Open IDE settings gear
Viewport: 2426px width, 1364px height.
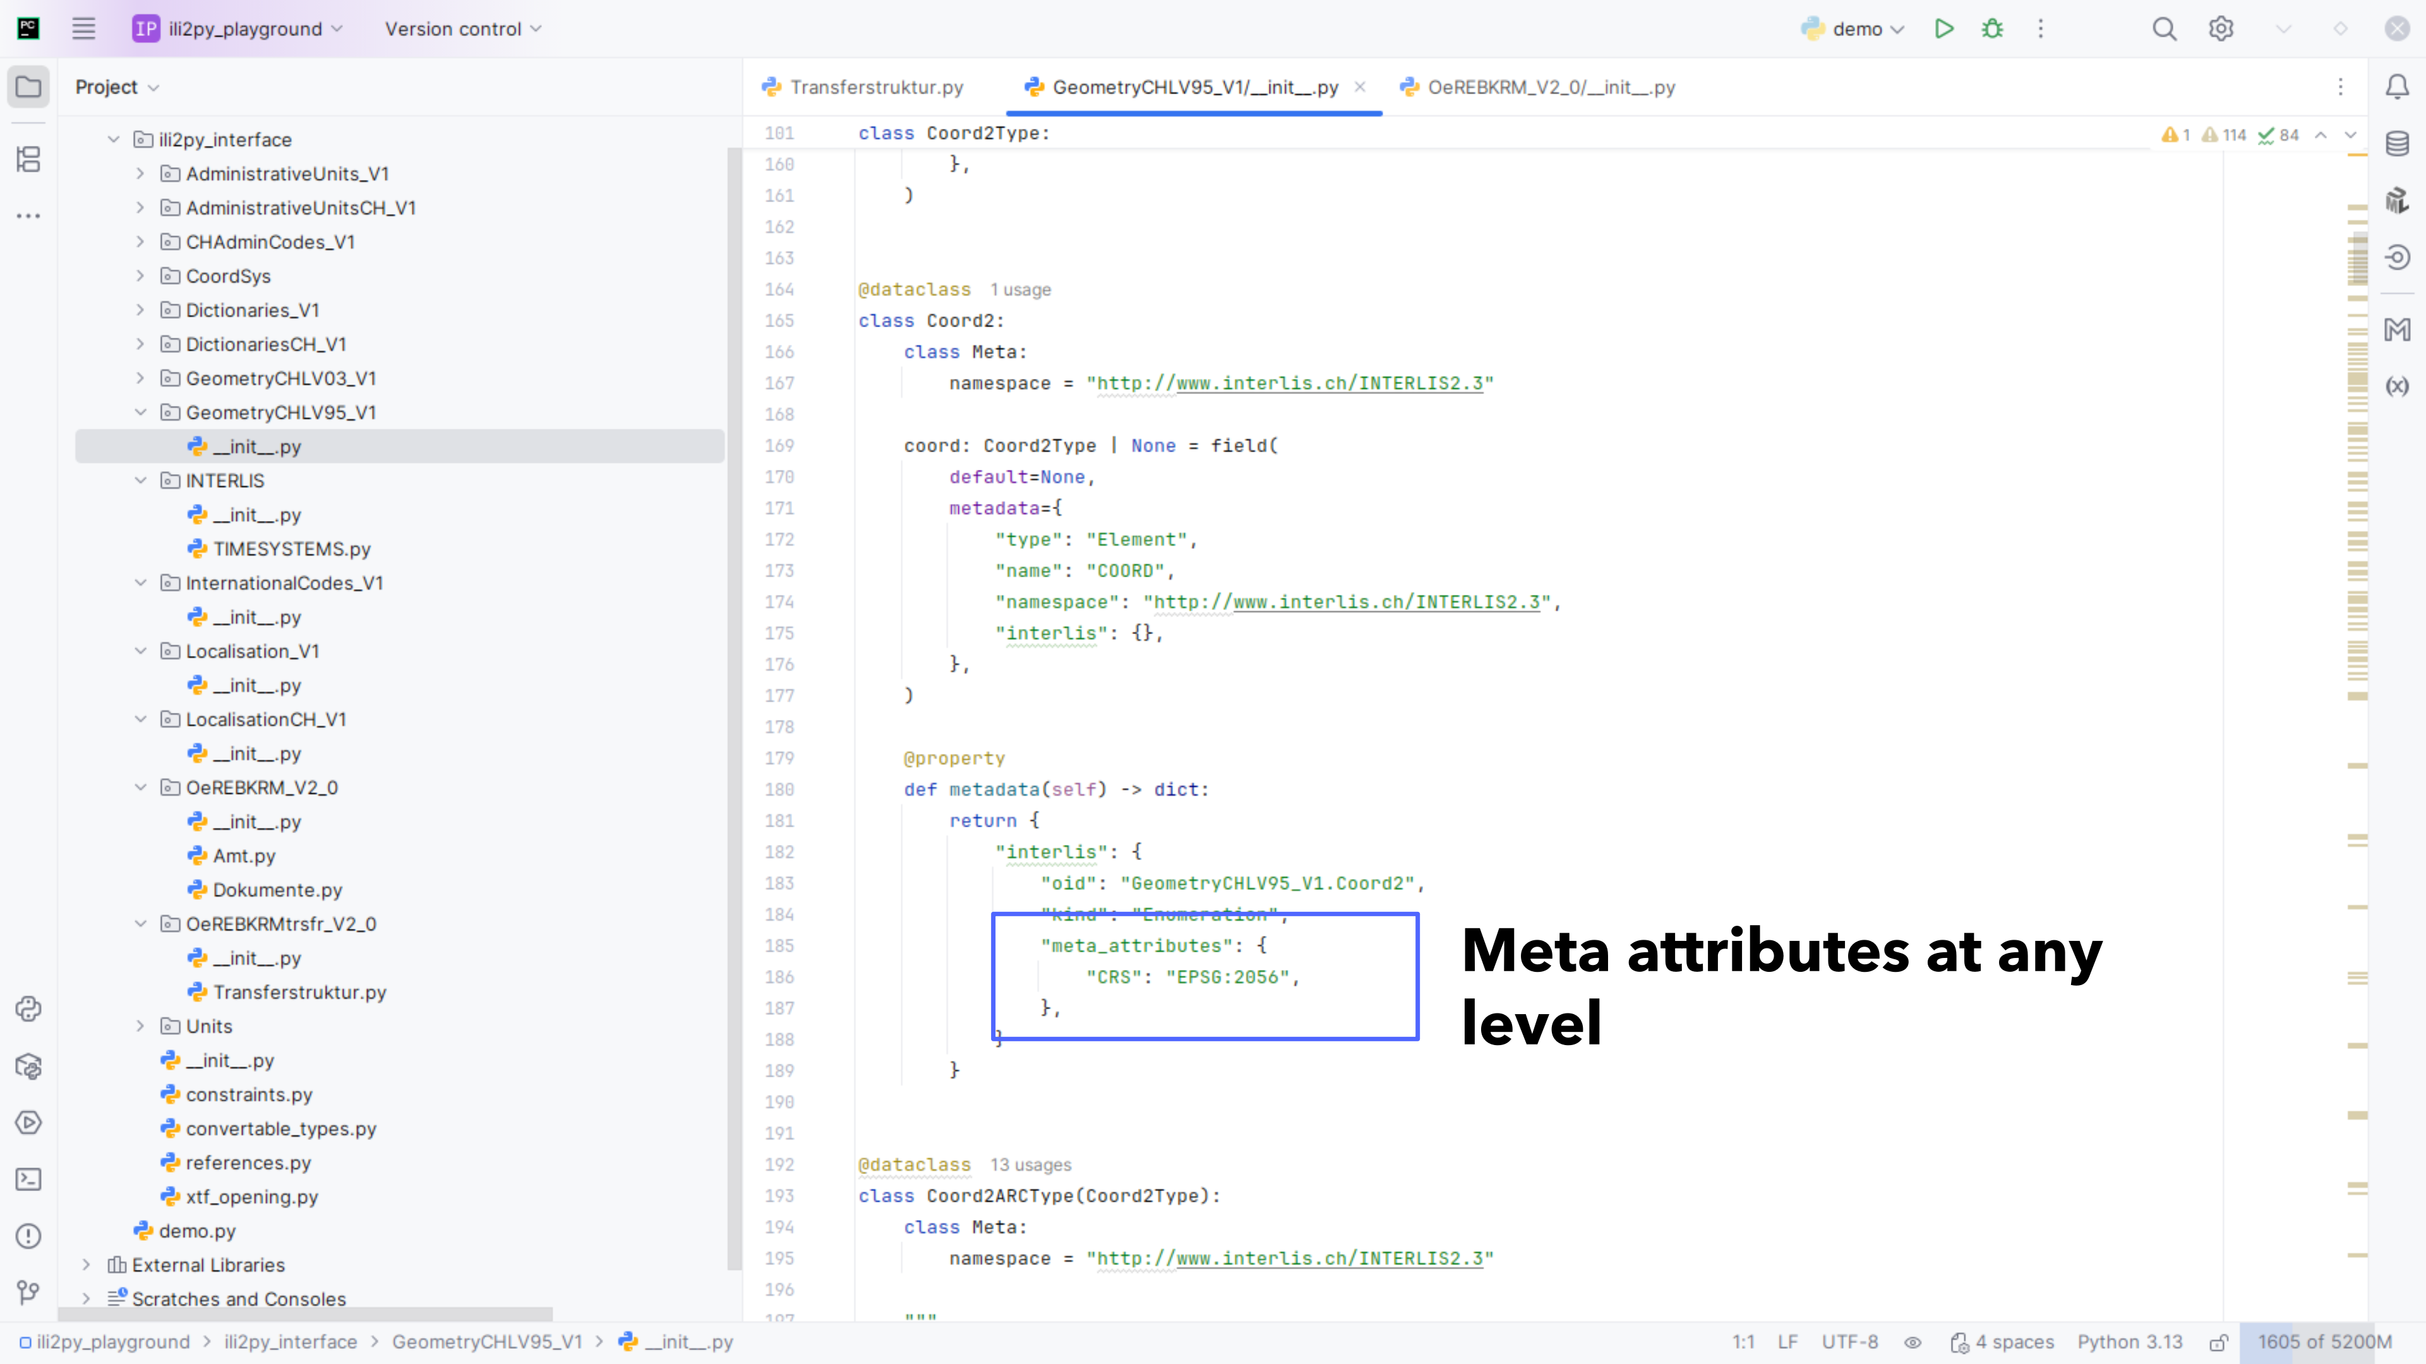click(2221, 29)
